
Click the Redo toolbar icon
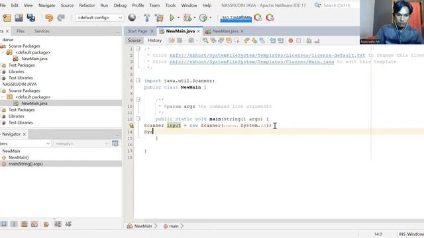click(61, 18)
